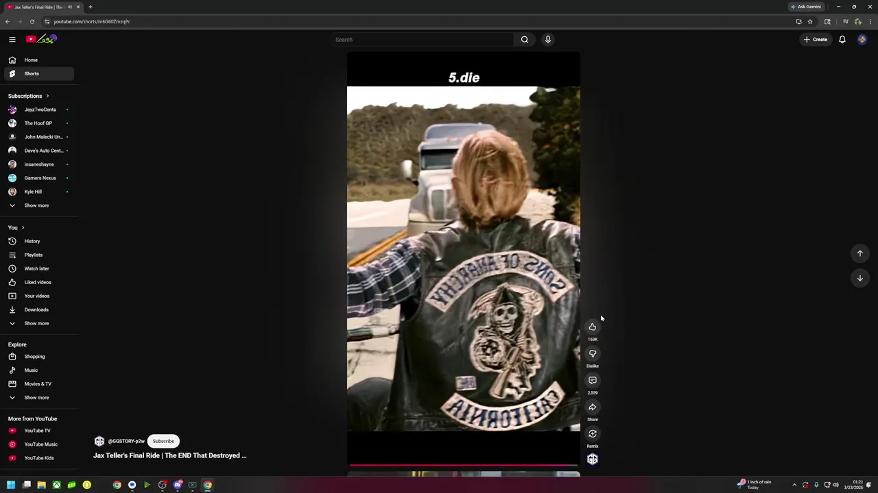This screenshot has height=493, width=878.
Task: Go to Home in the sidebar
Action: (x=38, y=60)
